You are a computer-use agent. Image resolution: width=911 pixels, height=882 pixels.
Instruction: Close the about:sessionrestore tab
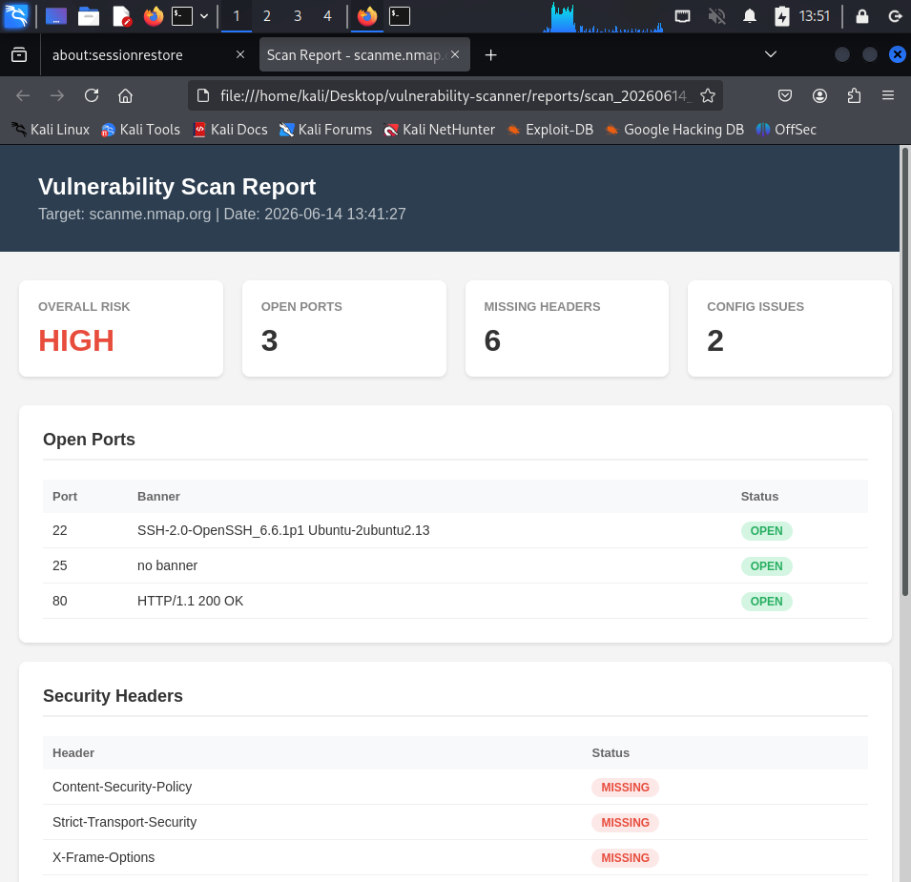pyautogui.click(x=240, y=54)
